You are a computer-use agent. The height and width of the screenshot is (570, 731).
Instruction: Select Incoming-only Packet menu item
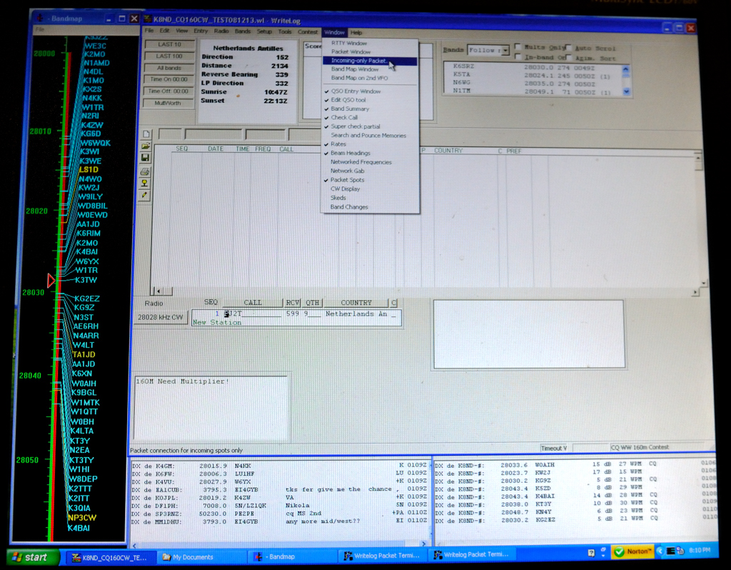point(370,61)
